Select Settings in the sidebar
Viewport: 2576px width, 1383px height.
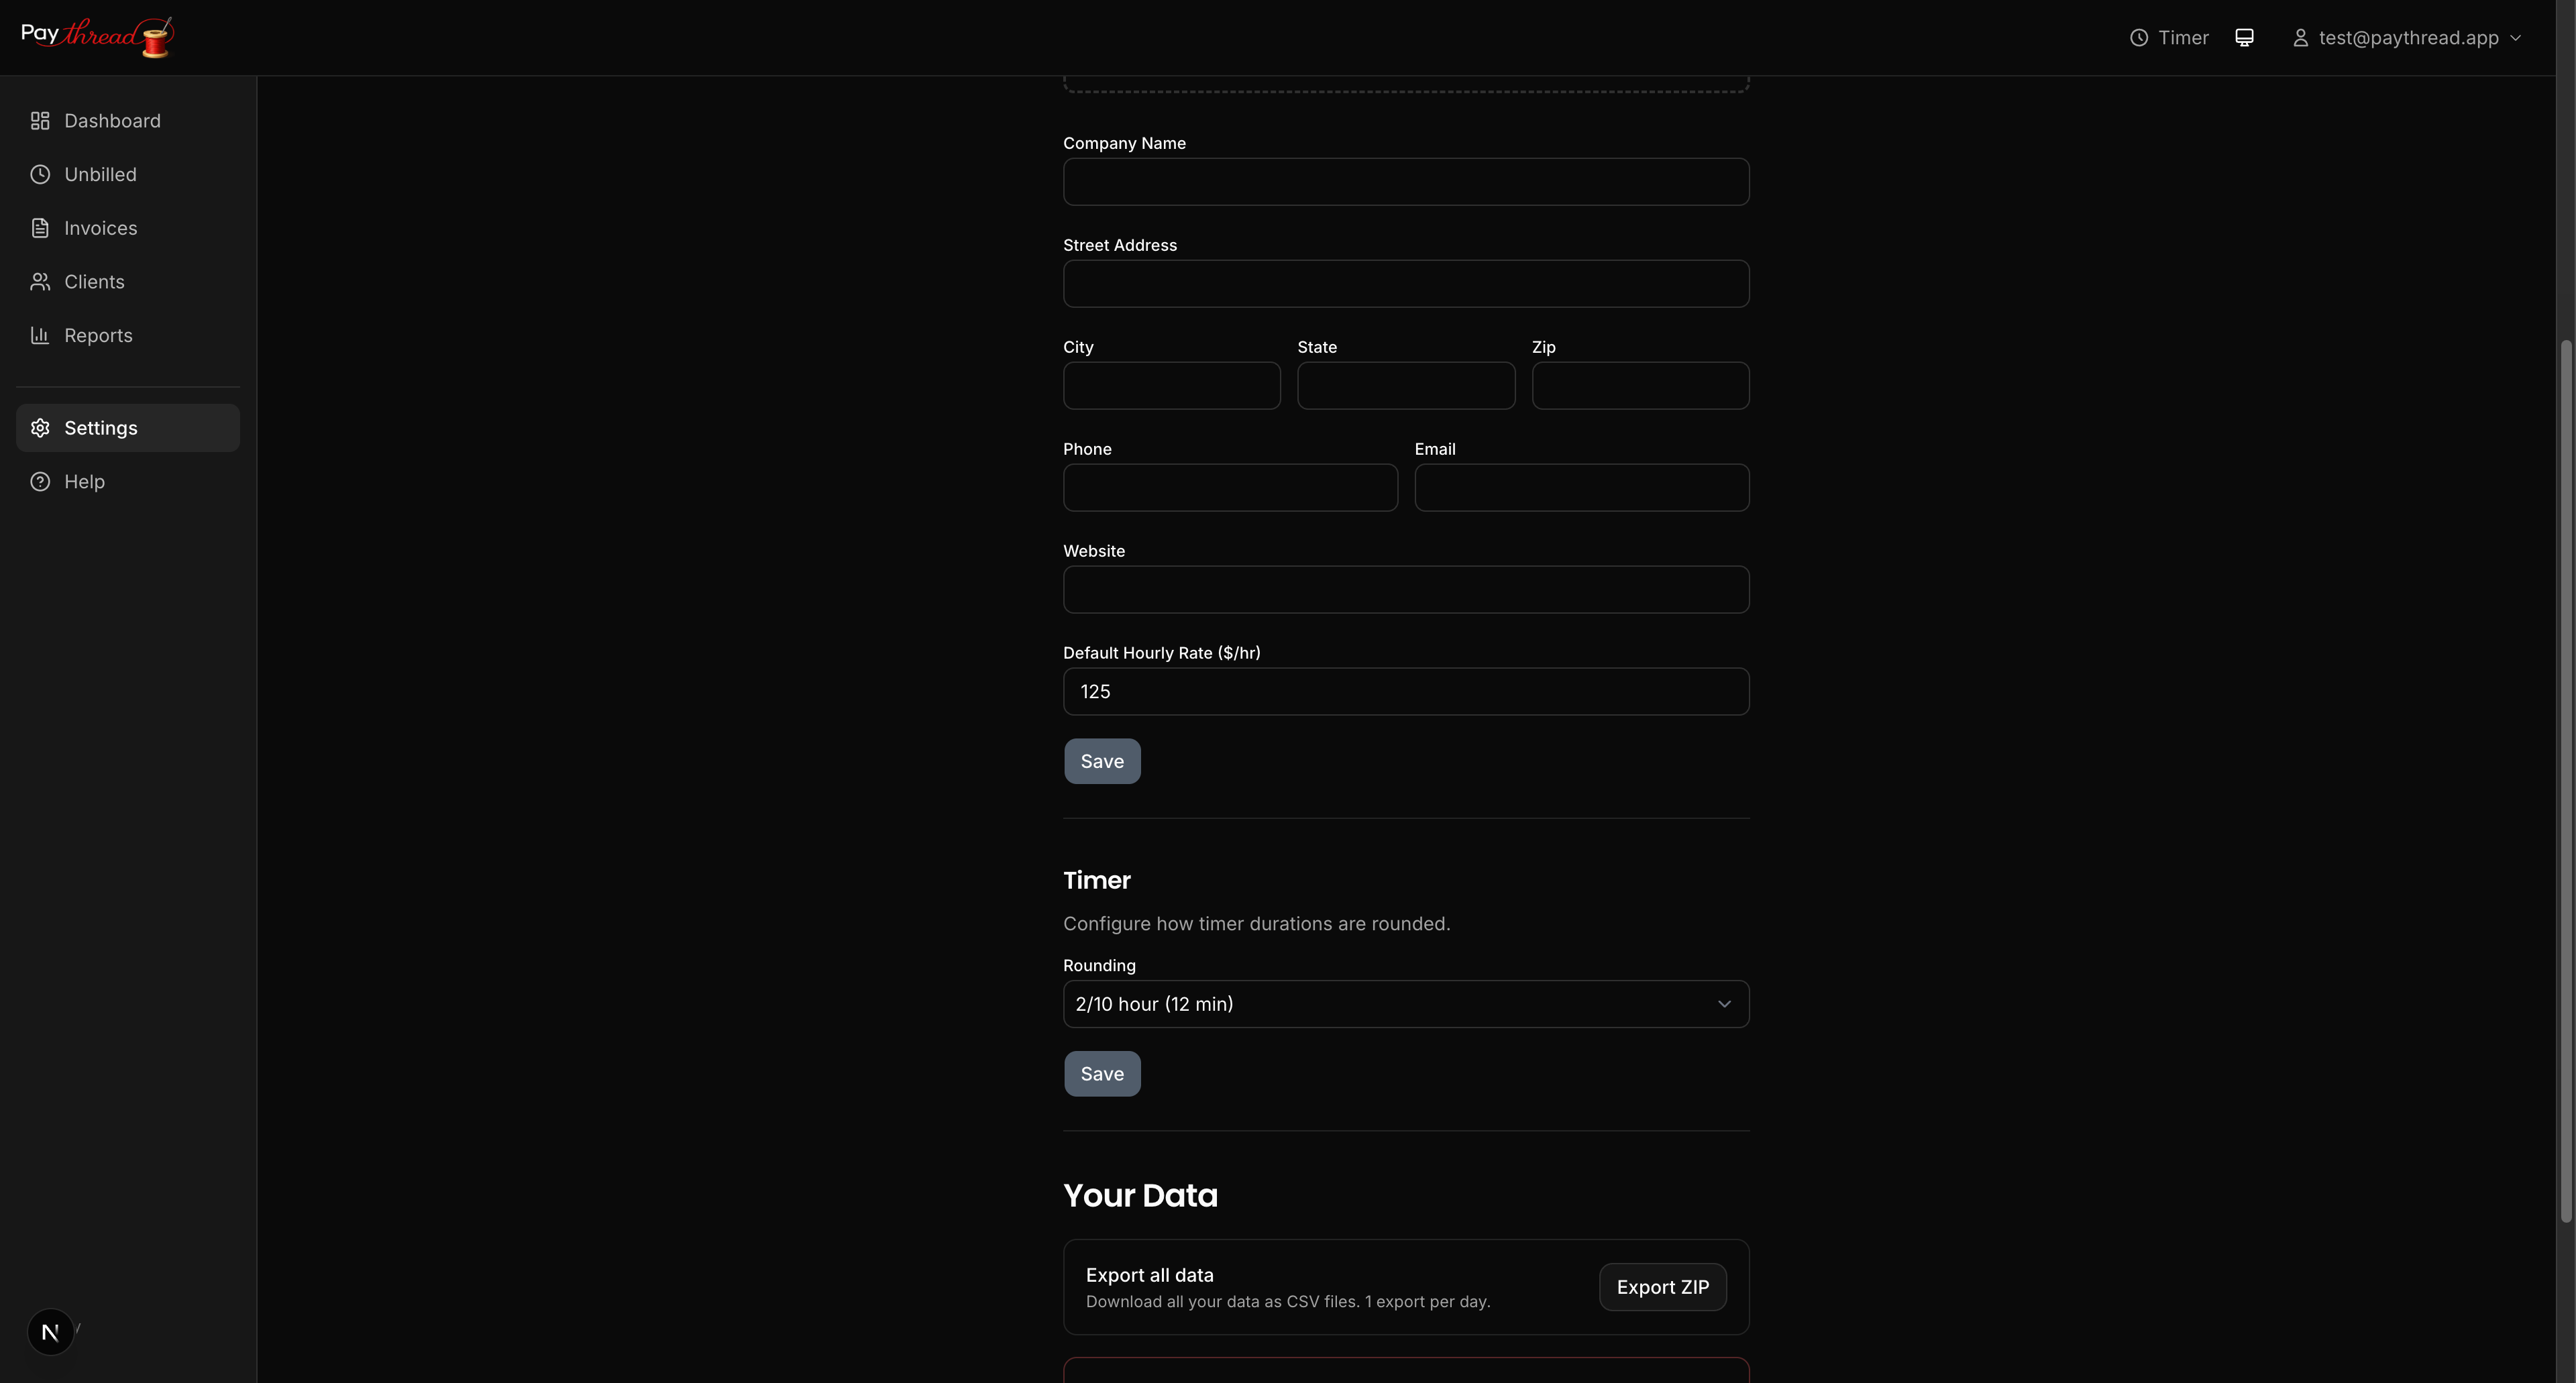coord(100,428)
